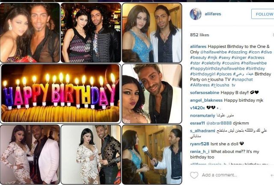Open angel_blakness commenter profile

tap(206, 100)
